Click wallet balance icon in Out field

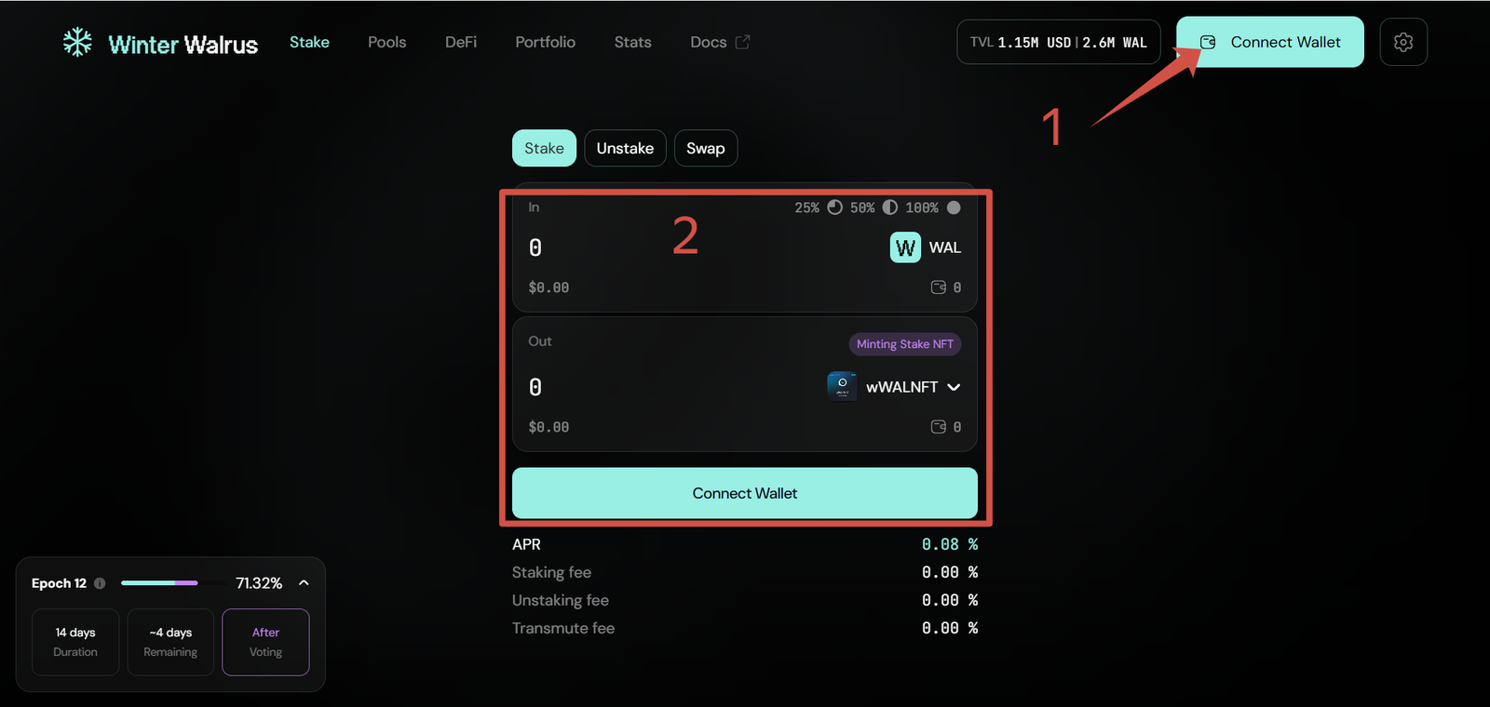pos(939,427)
